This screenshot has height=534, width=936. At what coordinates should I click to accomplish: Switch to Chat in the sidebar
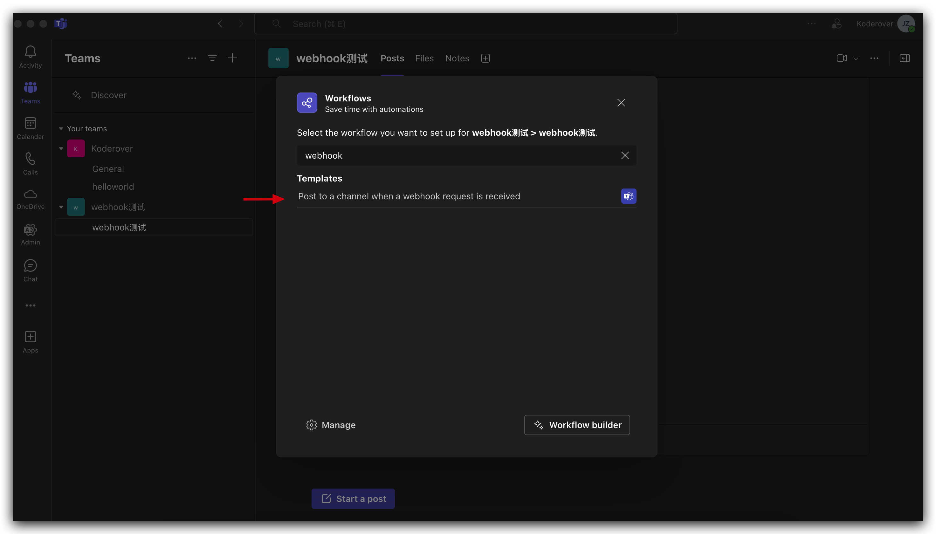coord(31,270)
